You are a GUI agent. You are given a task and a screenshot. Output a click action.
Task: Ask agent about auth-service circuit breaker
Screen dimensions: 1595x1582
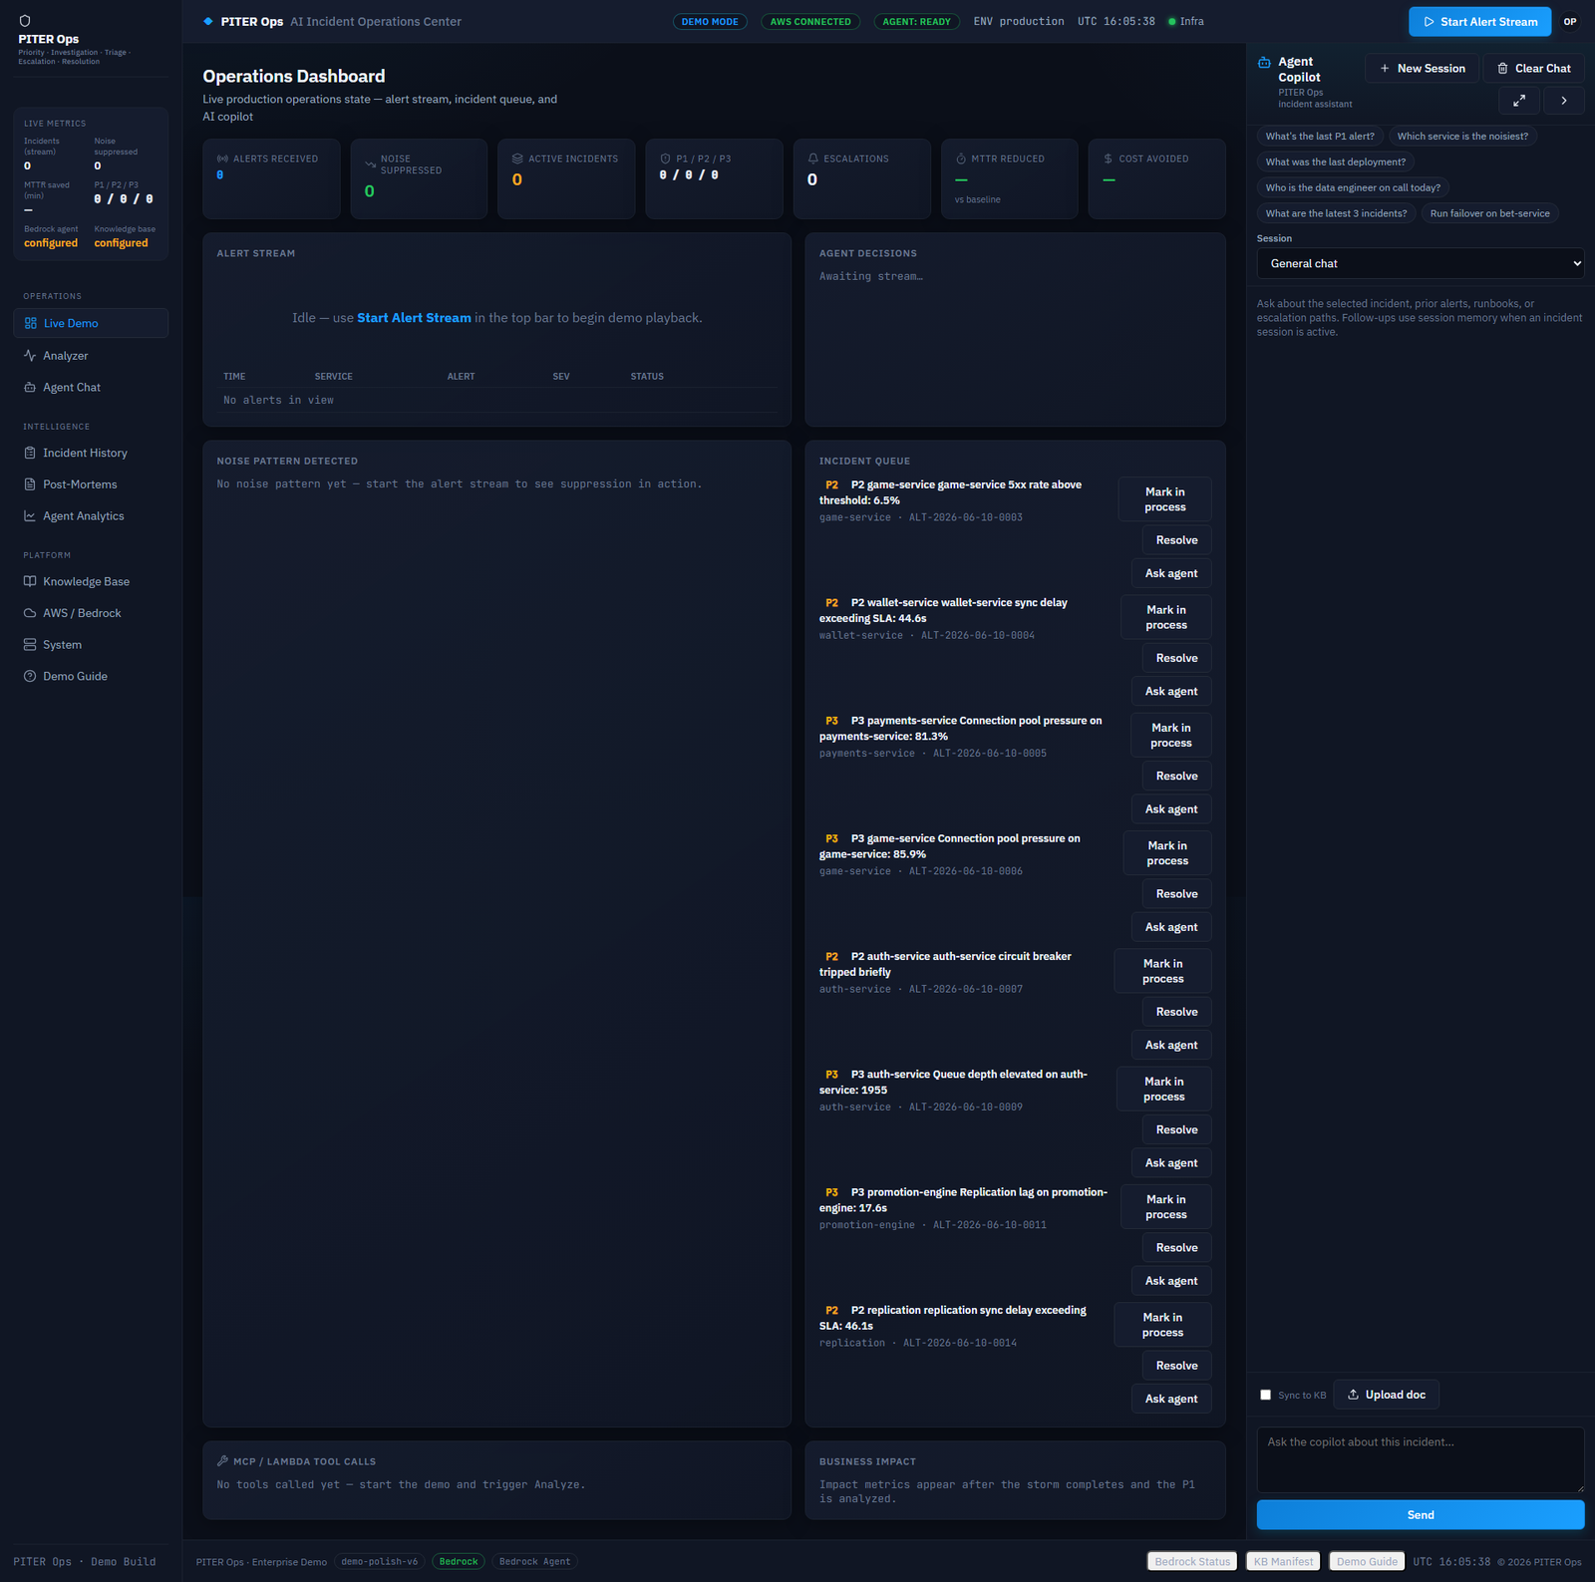click(x=1171, y=1045)
